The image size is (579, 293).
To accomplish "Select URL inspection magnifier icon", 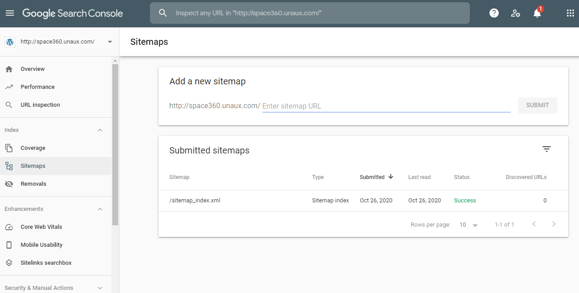I will coord(9,105).
